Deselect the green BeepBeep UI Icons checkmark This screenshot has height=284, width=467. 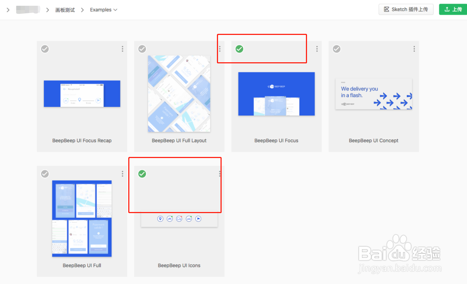(142, 174)
